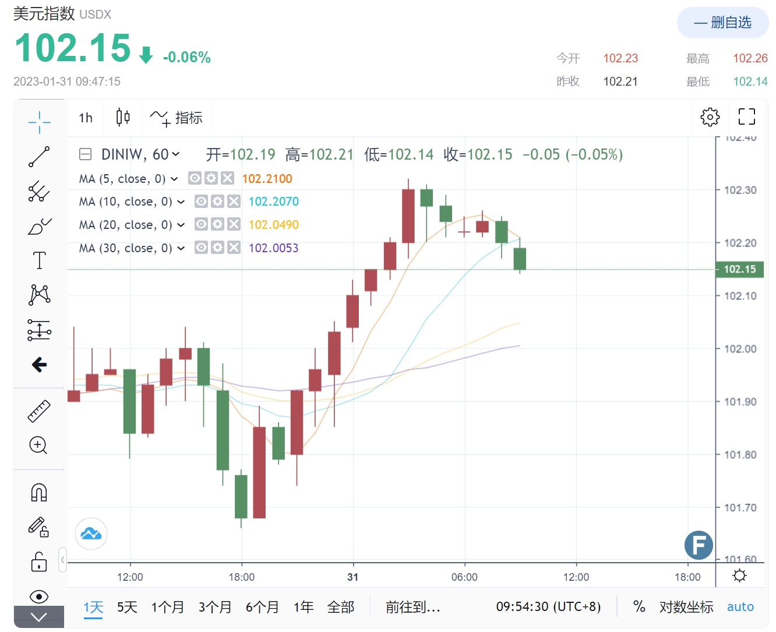776x632 pixels.
Task: Select the 1个月 time range
Action: (168, 607)
